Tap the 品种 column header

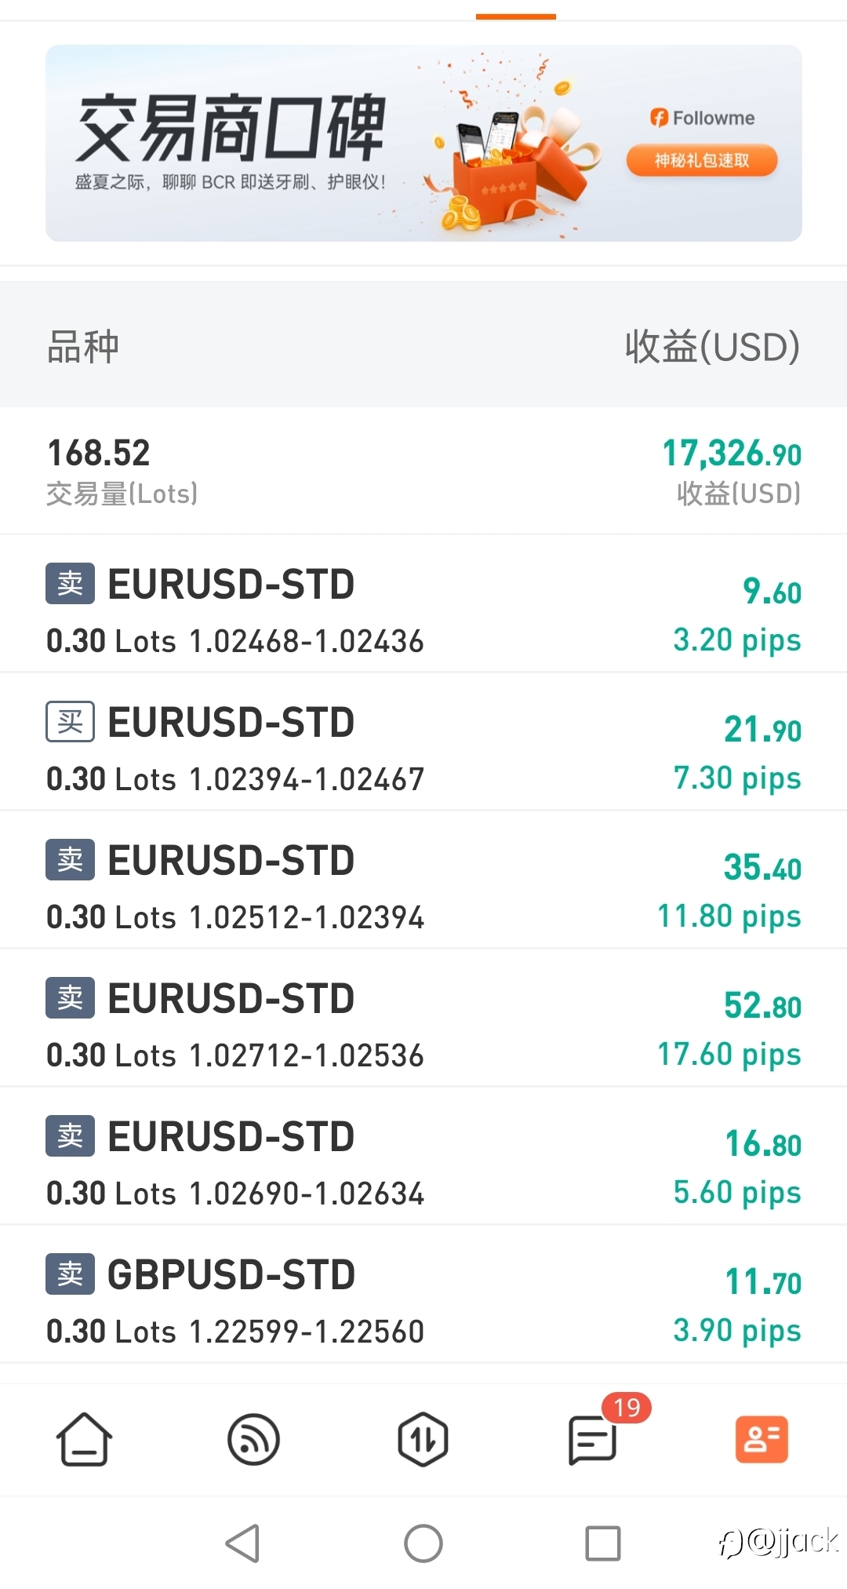(x=83, y=347)
